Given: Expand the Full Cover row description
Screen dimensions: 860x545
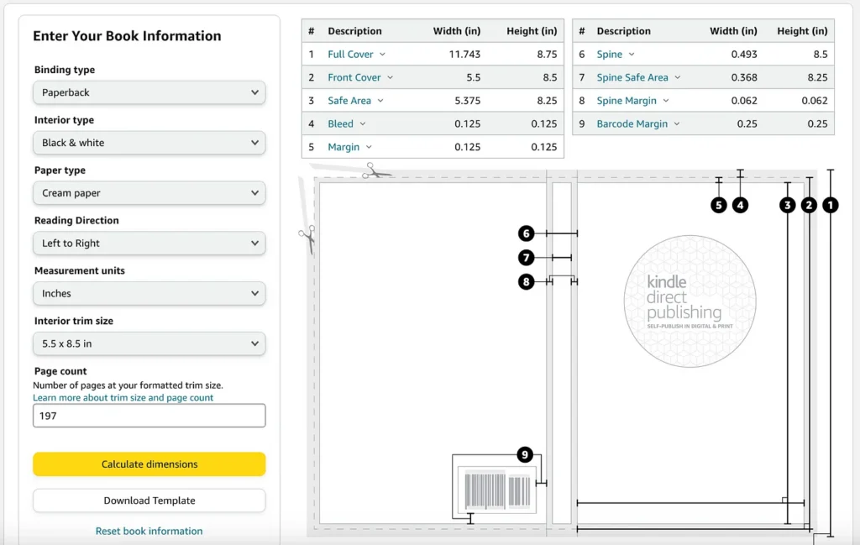Looking at the screenshot, I should tap(356, 55).
